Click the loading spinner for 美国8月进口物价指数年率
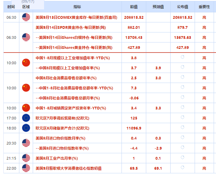This screenshot has width=216, height=177. [182, 147]
